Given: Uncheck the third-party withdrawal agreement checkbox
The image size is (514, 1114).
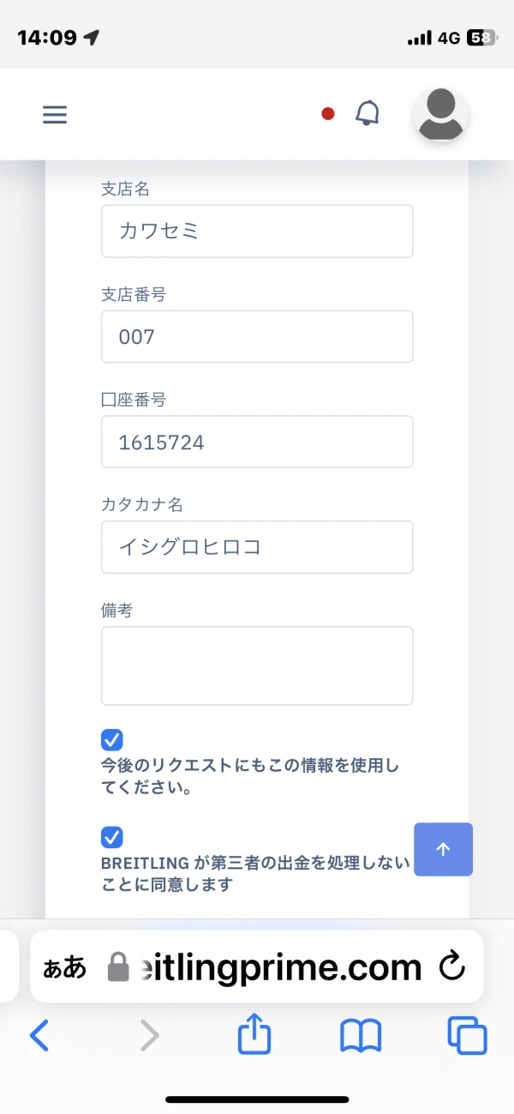Looking at the screenshot, I should point(112,837).
